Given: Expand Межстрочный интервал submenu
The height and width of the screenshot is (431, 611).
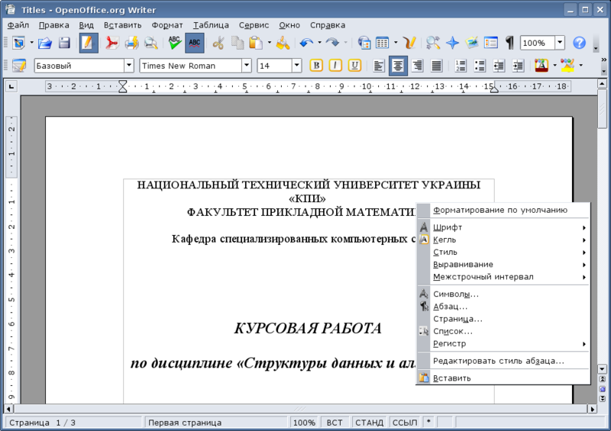Looking at the screenshot, I should coord(503,277).
